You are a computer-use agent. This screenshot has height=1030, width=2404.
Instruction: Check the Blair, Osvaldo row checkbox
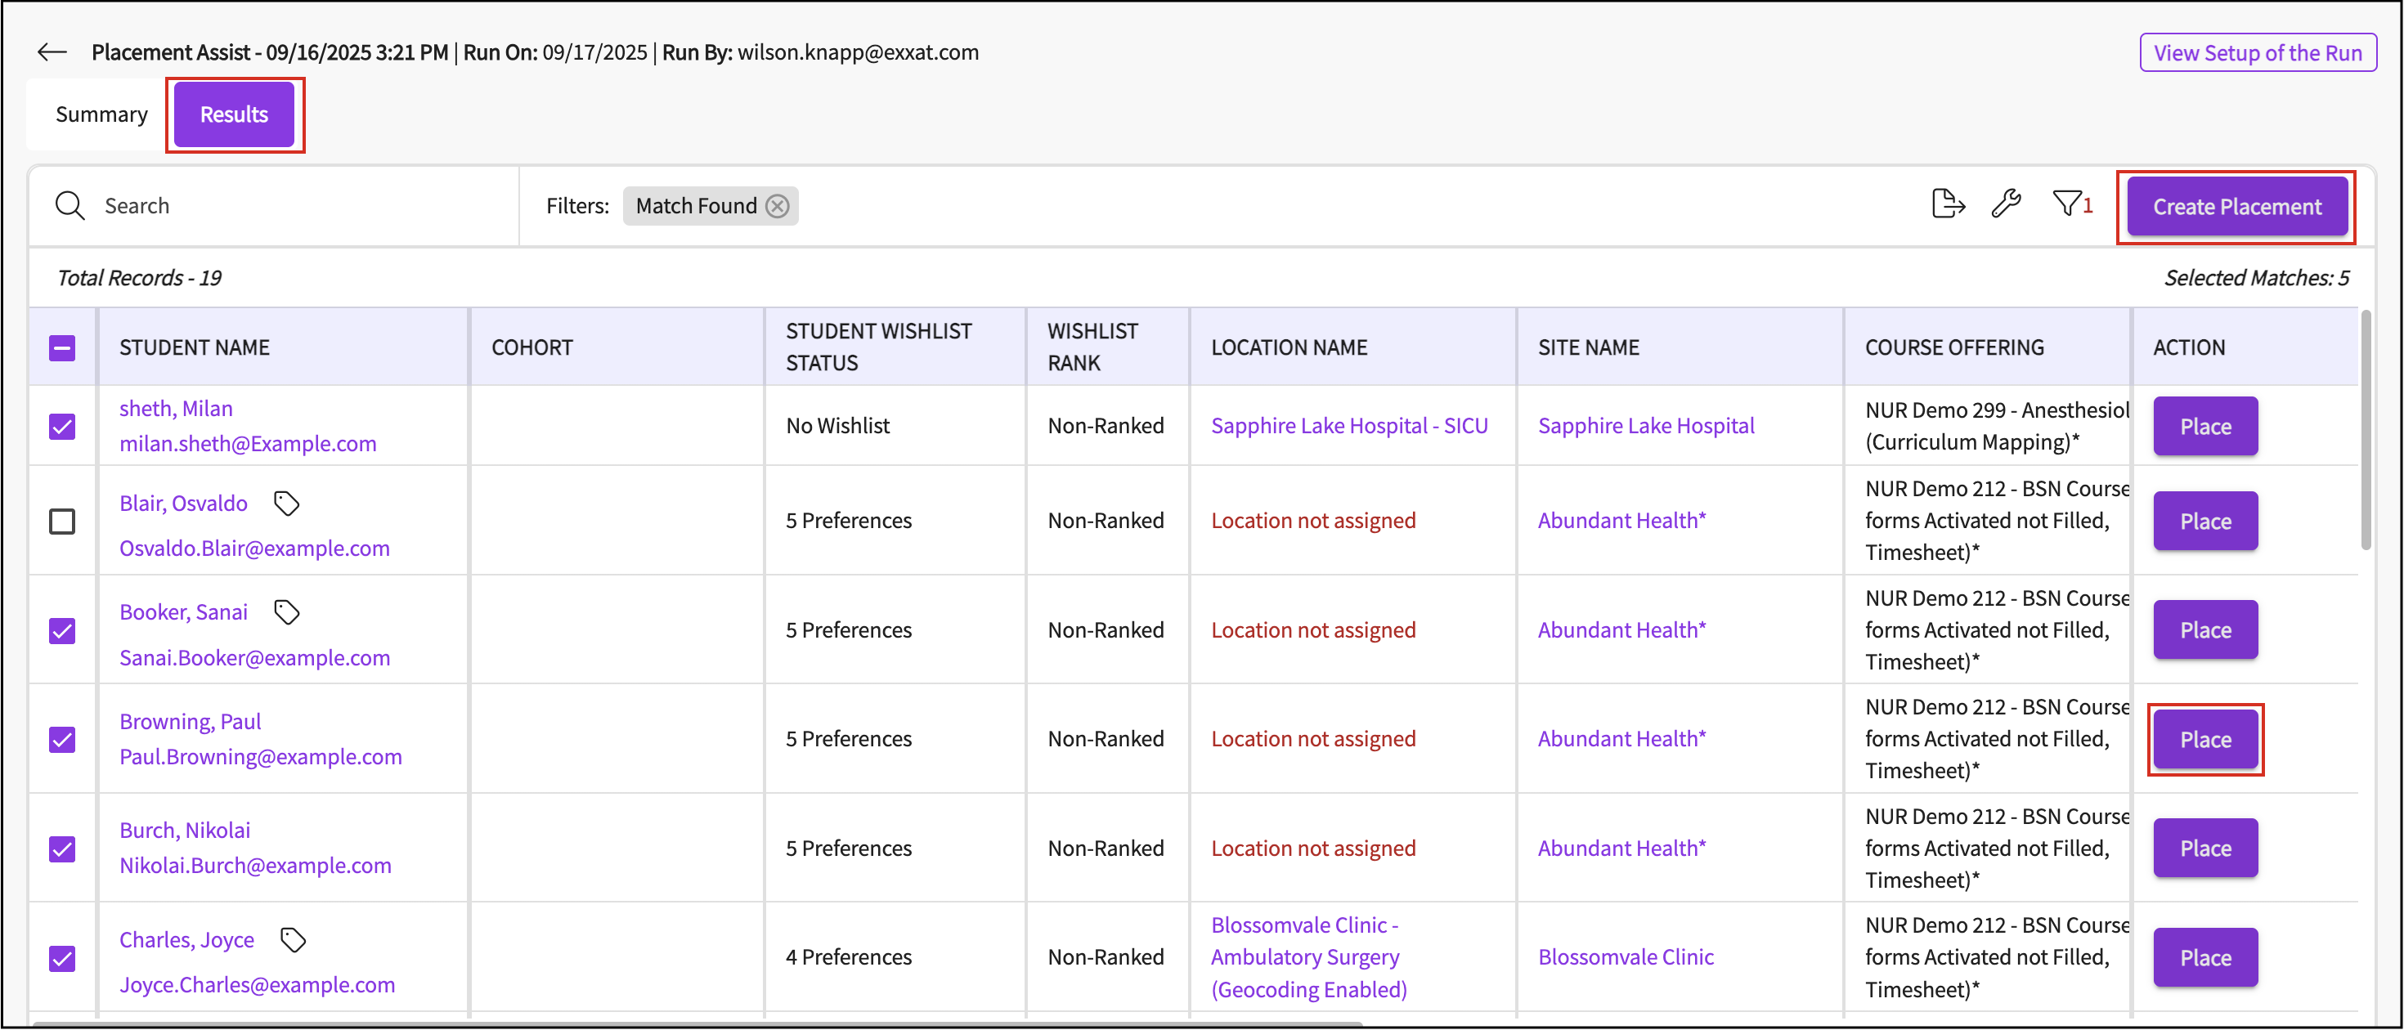tap(62, 521)
